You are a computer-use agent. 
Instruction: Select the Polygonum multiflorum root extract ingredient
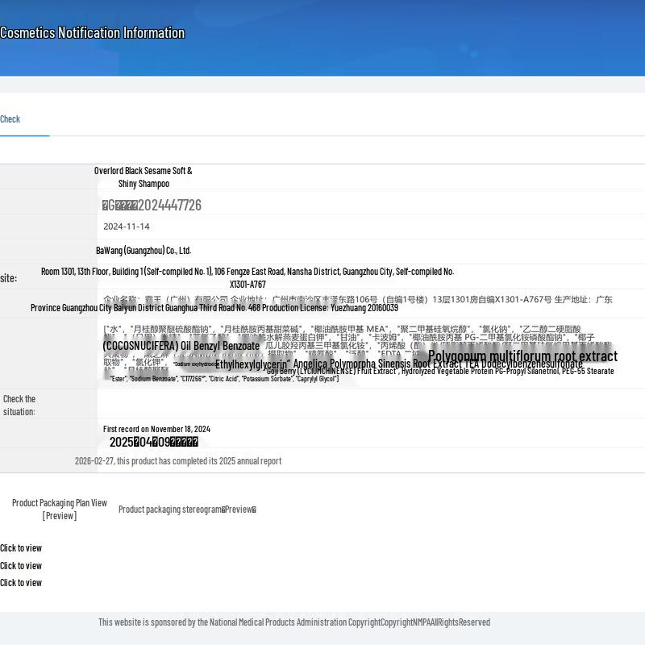click(x=522, y=356)
